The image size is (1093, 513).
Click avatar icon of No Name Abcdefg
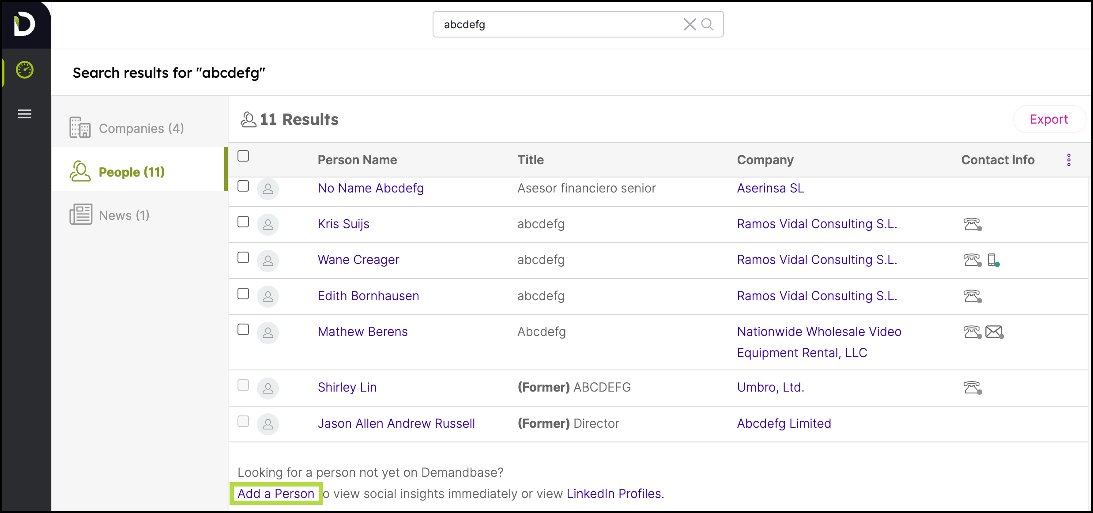pos(268,189)
